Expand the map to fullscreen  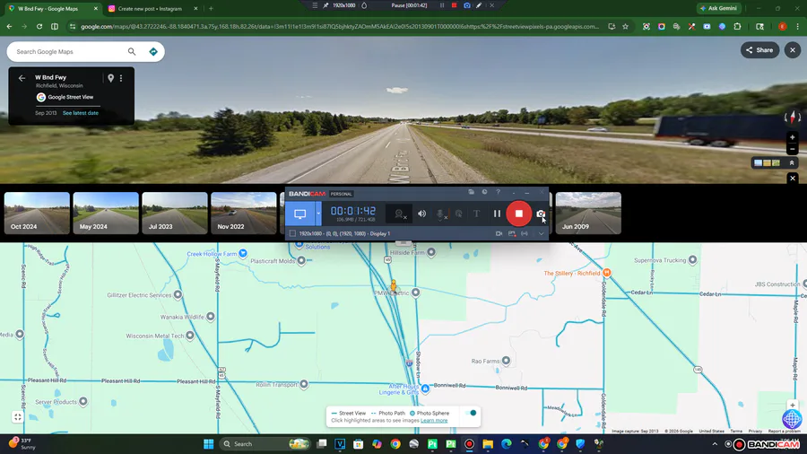(18, 417)
